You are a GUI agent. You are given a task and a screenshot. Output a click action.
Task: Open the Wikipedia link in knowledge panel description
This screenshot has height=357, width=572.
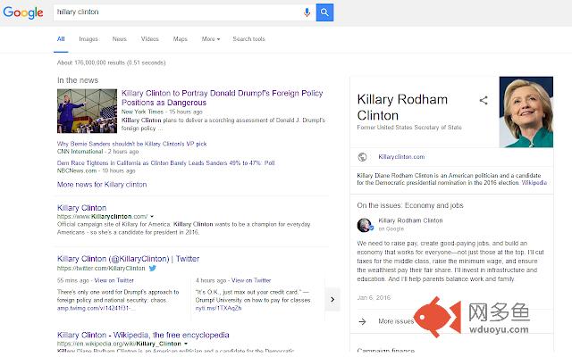pos(534,183)
